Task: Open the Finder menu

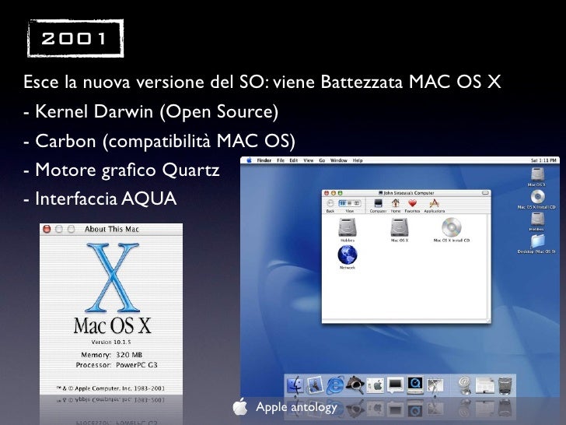Action: pyautogui.click(x=264, y=160)
